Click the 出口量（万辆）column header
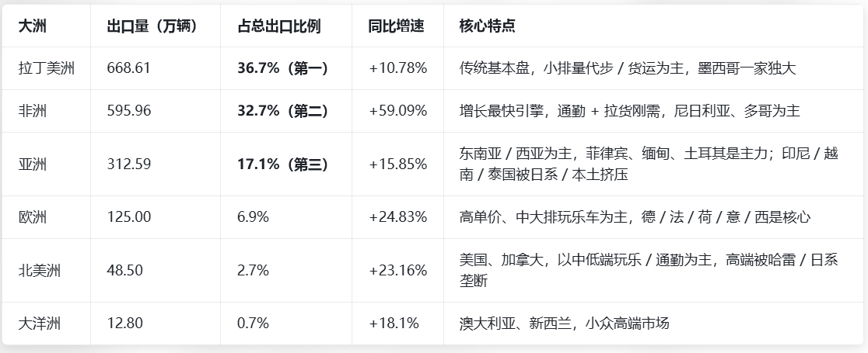Viewport: 868px width, 353px height. 152,26
